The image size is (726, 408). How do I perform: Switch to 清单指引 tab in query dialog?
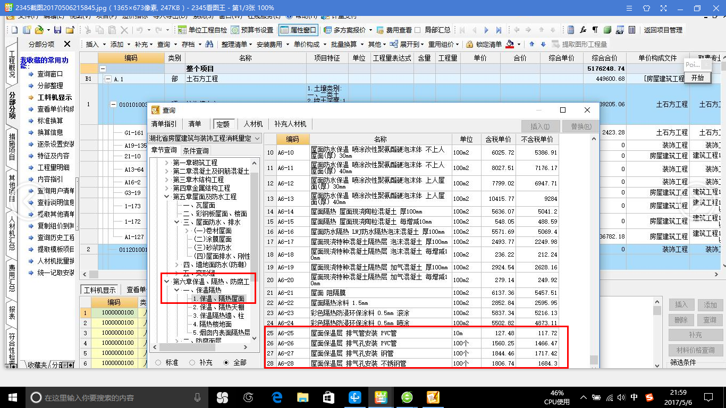click(164, 124)
